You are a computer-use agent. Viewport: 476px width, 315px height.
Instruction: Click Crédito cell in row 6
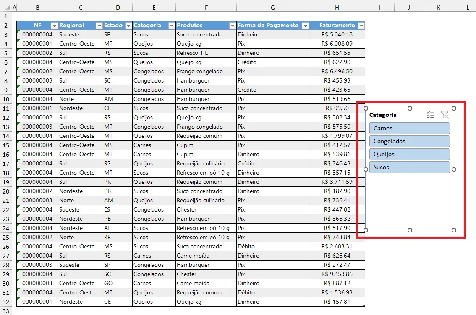[273, 62]
